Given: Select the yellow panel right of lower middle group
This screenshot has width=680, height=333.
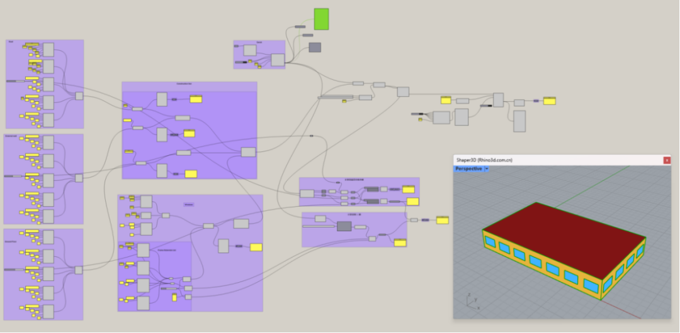Looking at the screenshot, I should click(442, 220).
